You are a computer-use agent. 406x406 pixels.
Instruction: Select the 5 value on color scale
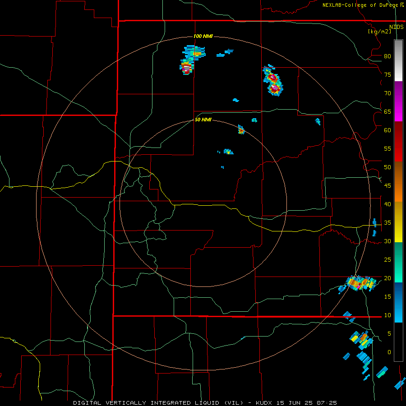click(x=389, y=334)
